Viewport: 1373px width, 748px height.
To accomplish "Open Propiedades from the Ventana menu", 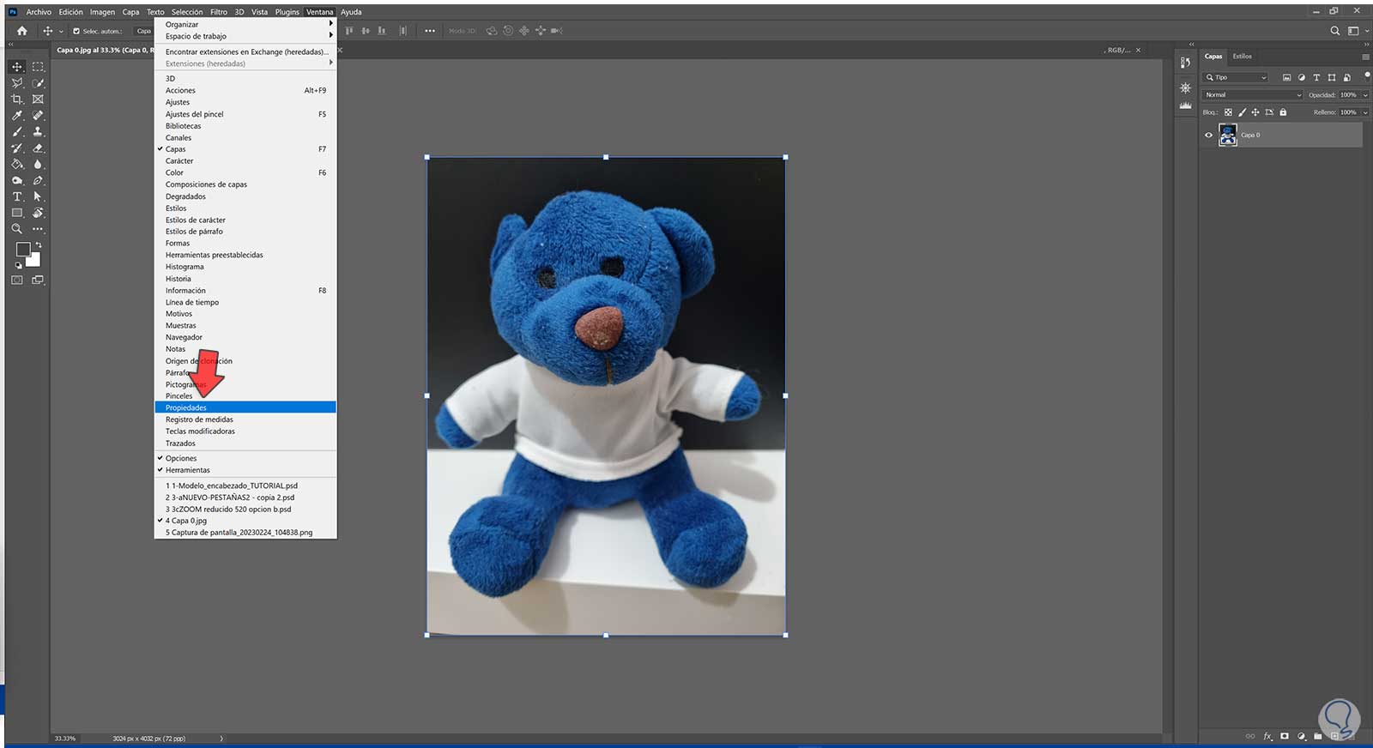I will (245, 407).
